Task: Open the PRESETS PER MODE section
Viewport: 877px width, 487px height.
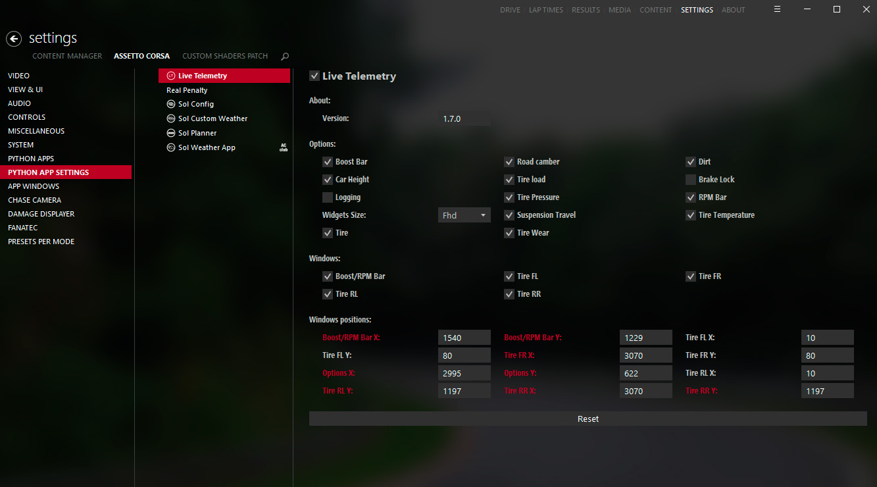Action: tap(66, 242)
